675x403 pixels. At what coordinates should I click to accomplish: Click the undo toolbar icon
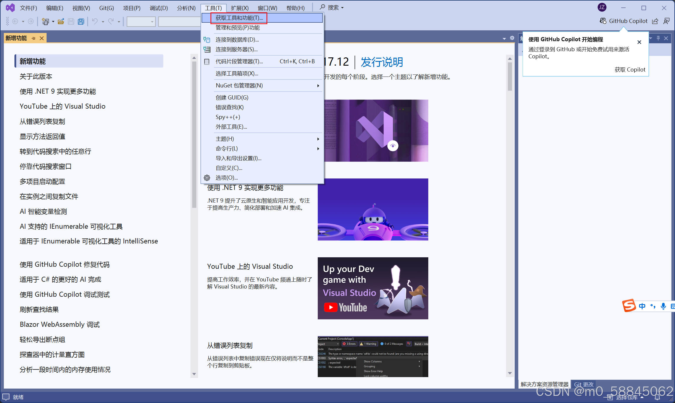point(95,21)
